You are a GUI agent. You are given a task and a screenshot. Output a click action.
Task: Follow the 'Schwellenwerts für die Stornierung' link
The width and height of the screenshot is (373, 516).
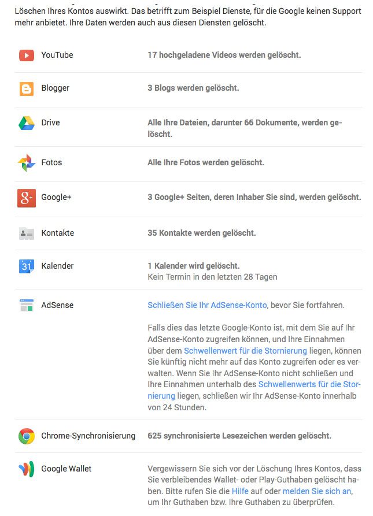(309, 384)
